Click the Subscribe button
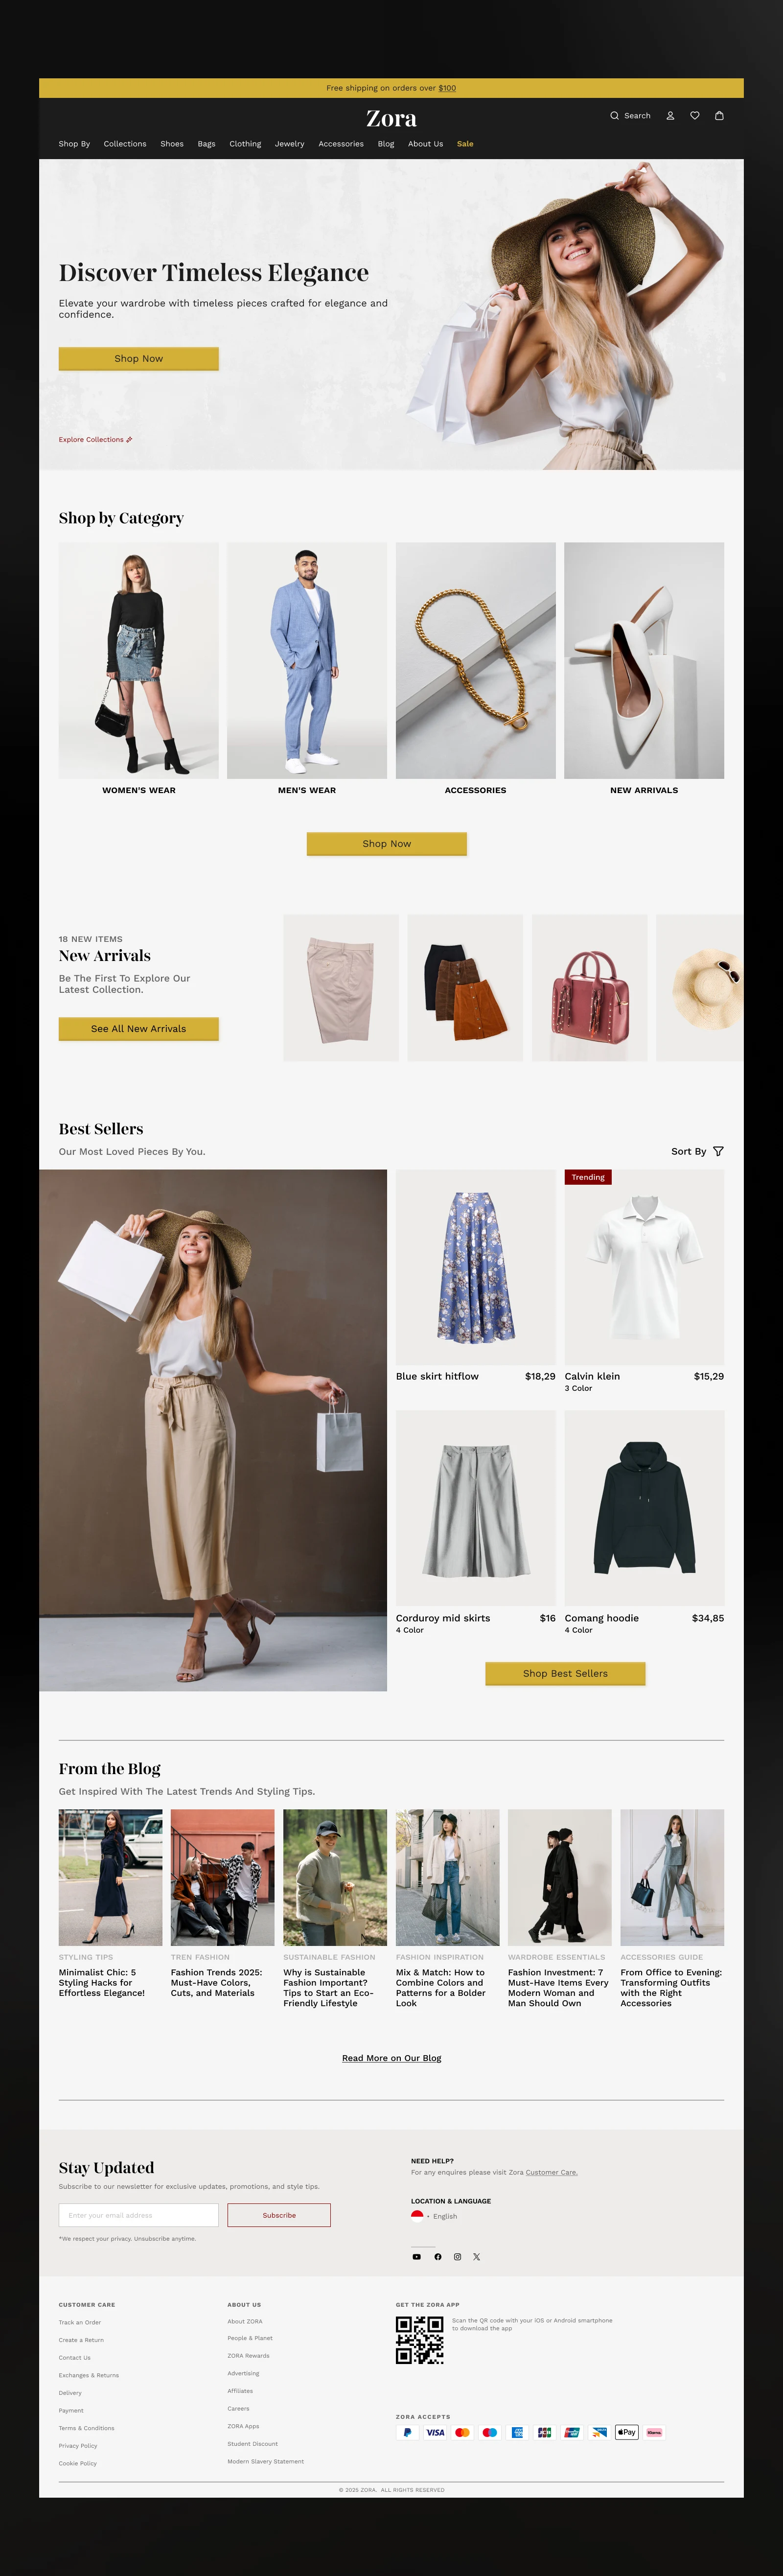The image size is (783, 2576). (x=279, y=2215)
